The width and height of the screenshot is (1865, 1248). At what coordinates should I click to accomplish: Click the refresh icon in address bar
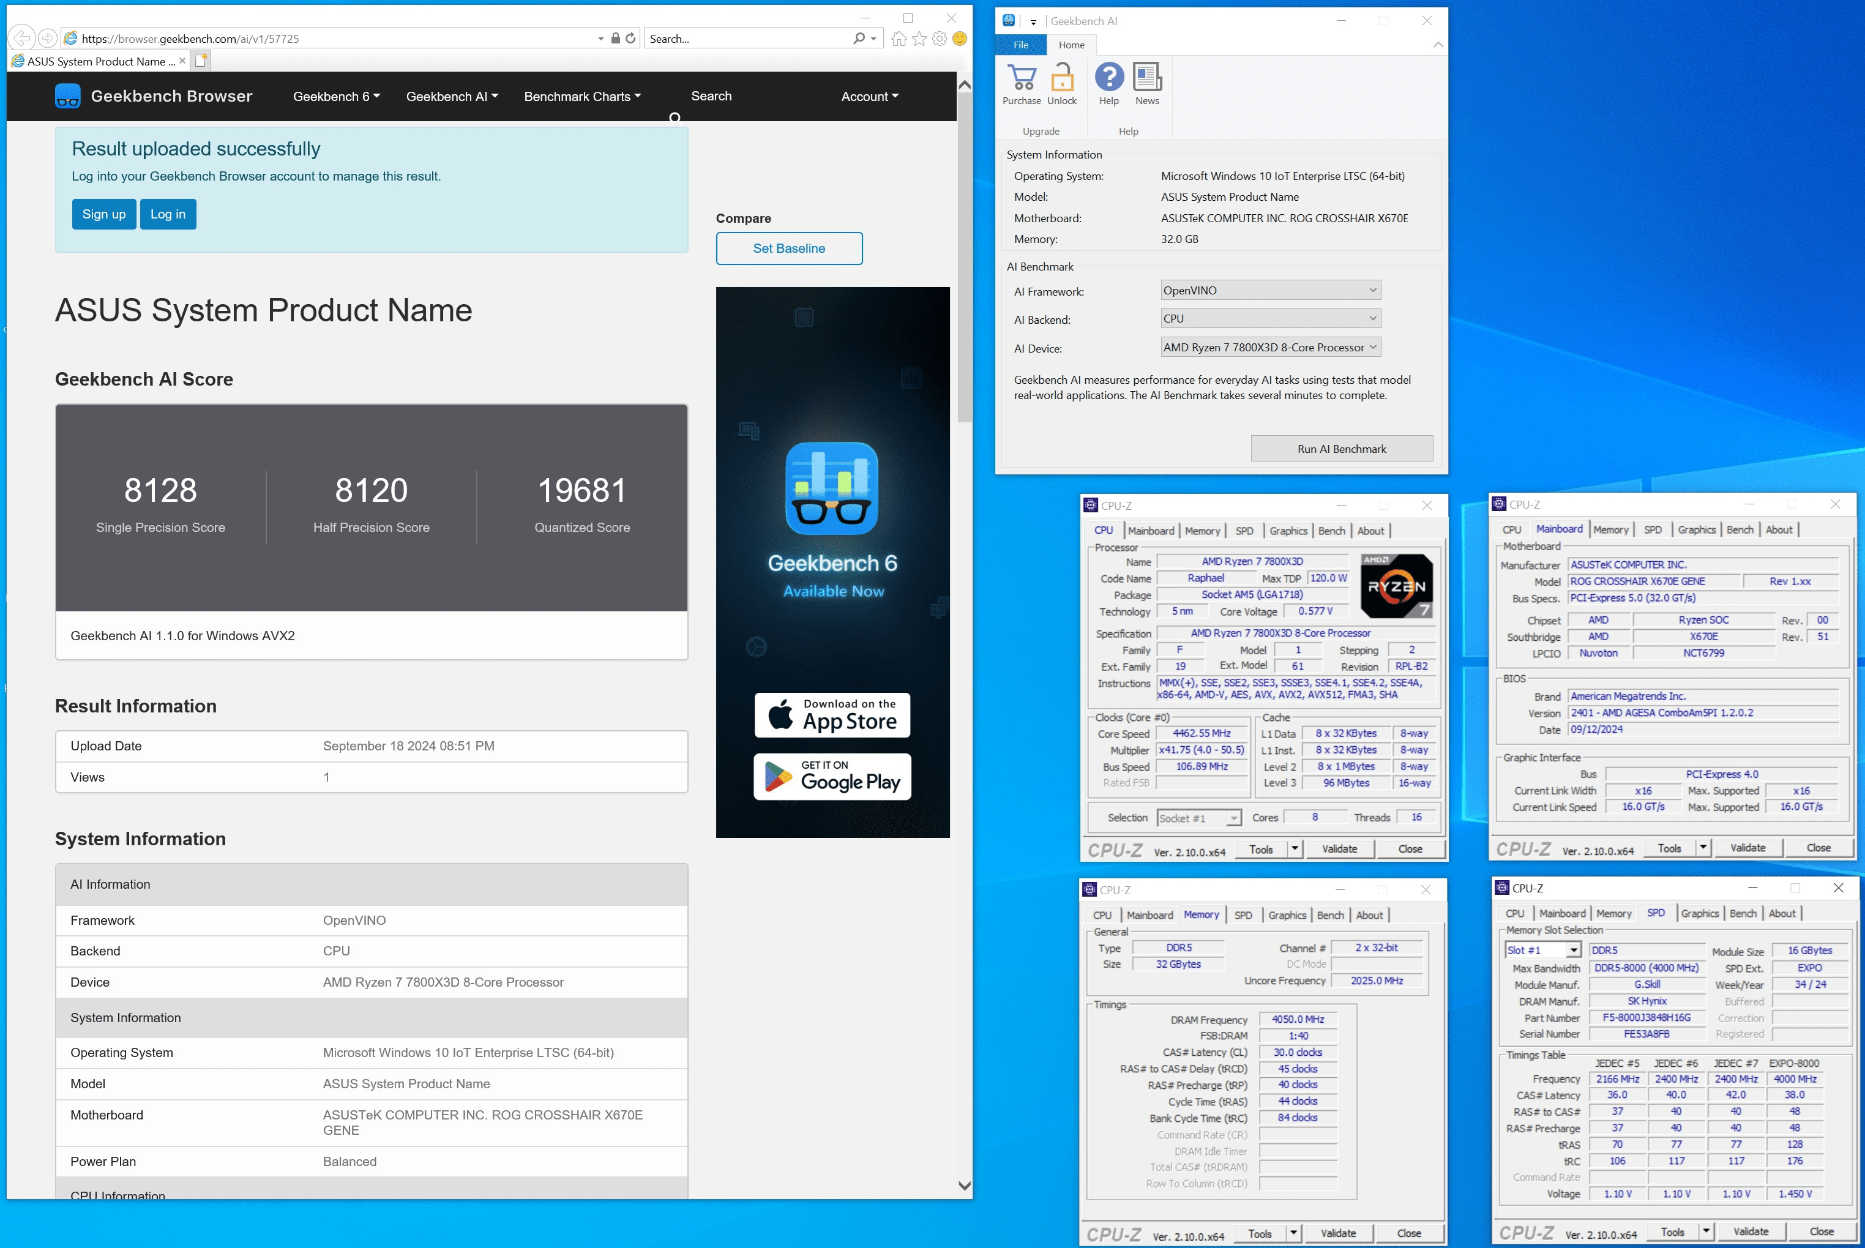[x=630, y=38]
